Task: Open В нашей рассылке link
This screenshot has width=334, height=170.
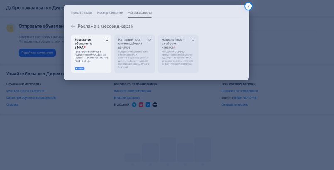Action: click(127, 98)
